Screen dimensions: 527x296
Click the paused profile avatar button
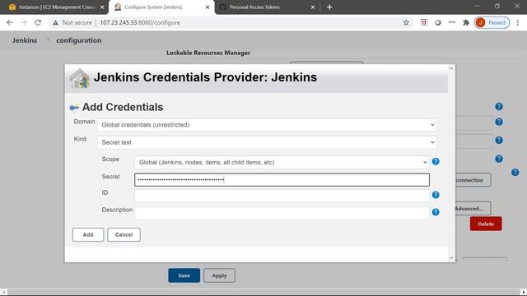point(492,22)
